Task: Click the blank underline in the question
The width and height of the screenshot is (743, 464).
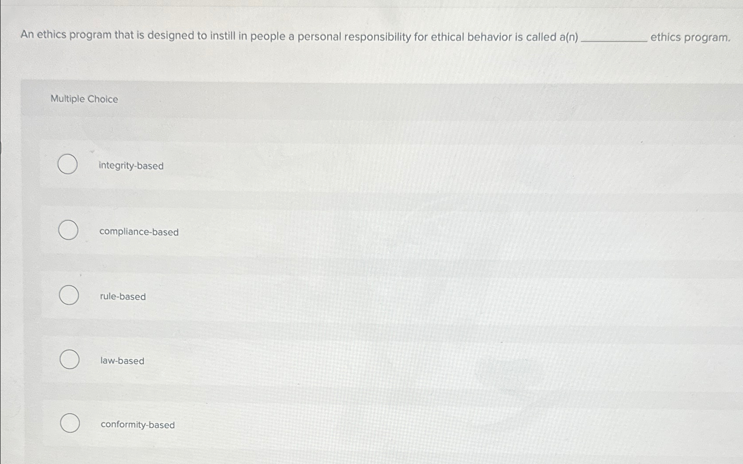Action: (614, 39)
